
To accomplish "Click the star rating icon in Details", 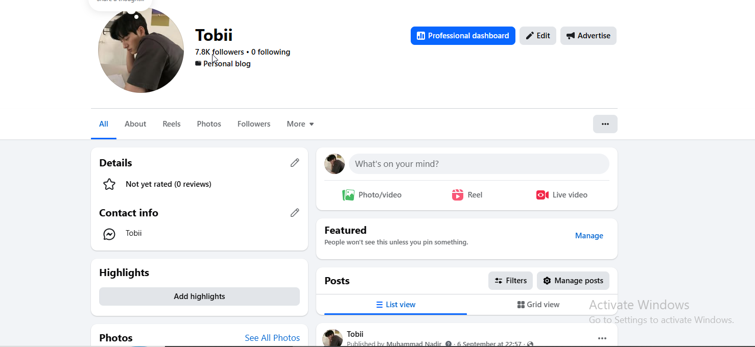I will 109,184.
